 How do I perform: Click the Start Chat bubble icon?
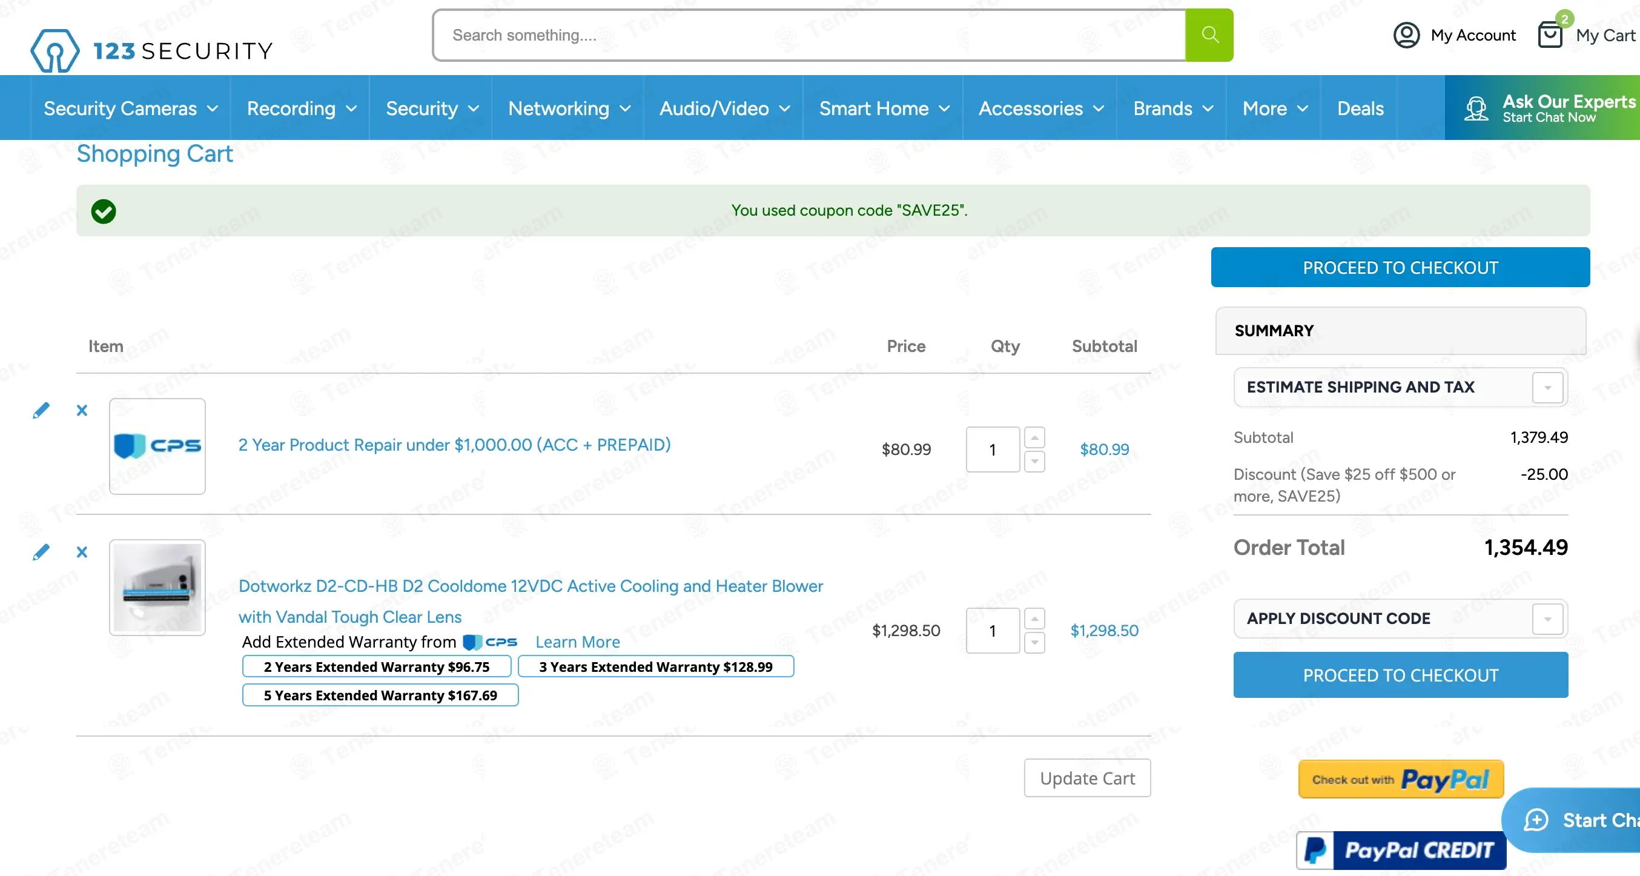(x=1536, y=820)
